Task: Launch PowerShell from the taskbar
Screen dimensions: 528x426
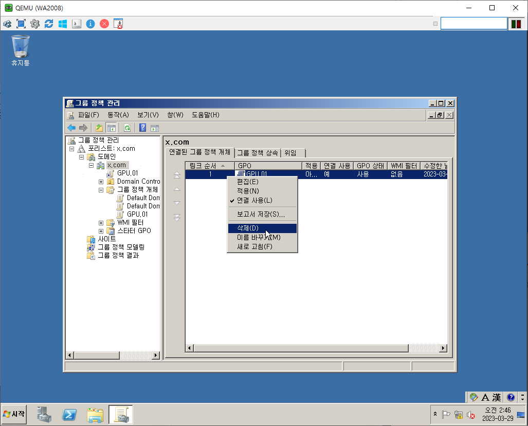Action: tap(69, 414)
